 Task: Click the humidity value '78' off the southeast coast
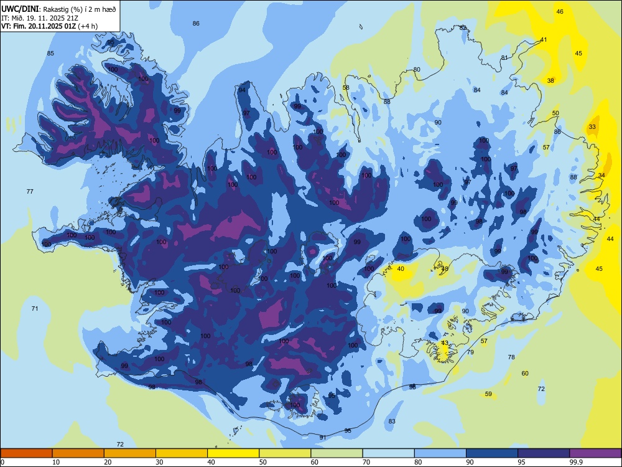(511, 357)
